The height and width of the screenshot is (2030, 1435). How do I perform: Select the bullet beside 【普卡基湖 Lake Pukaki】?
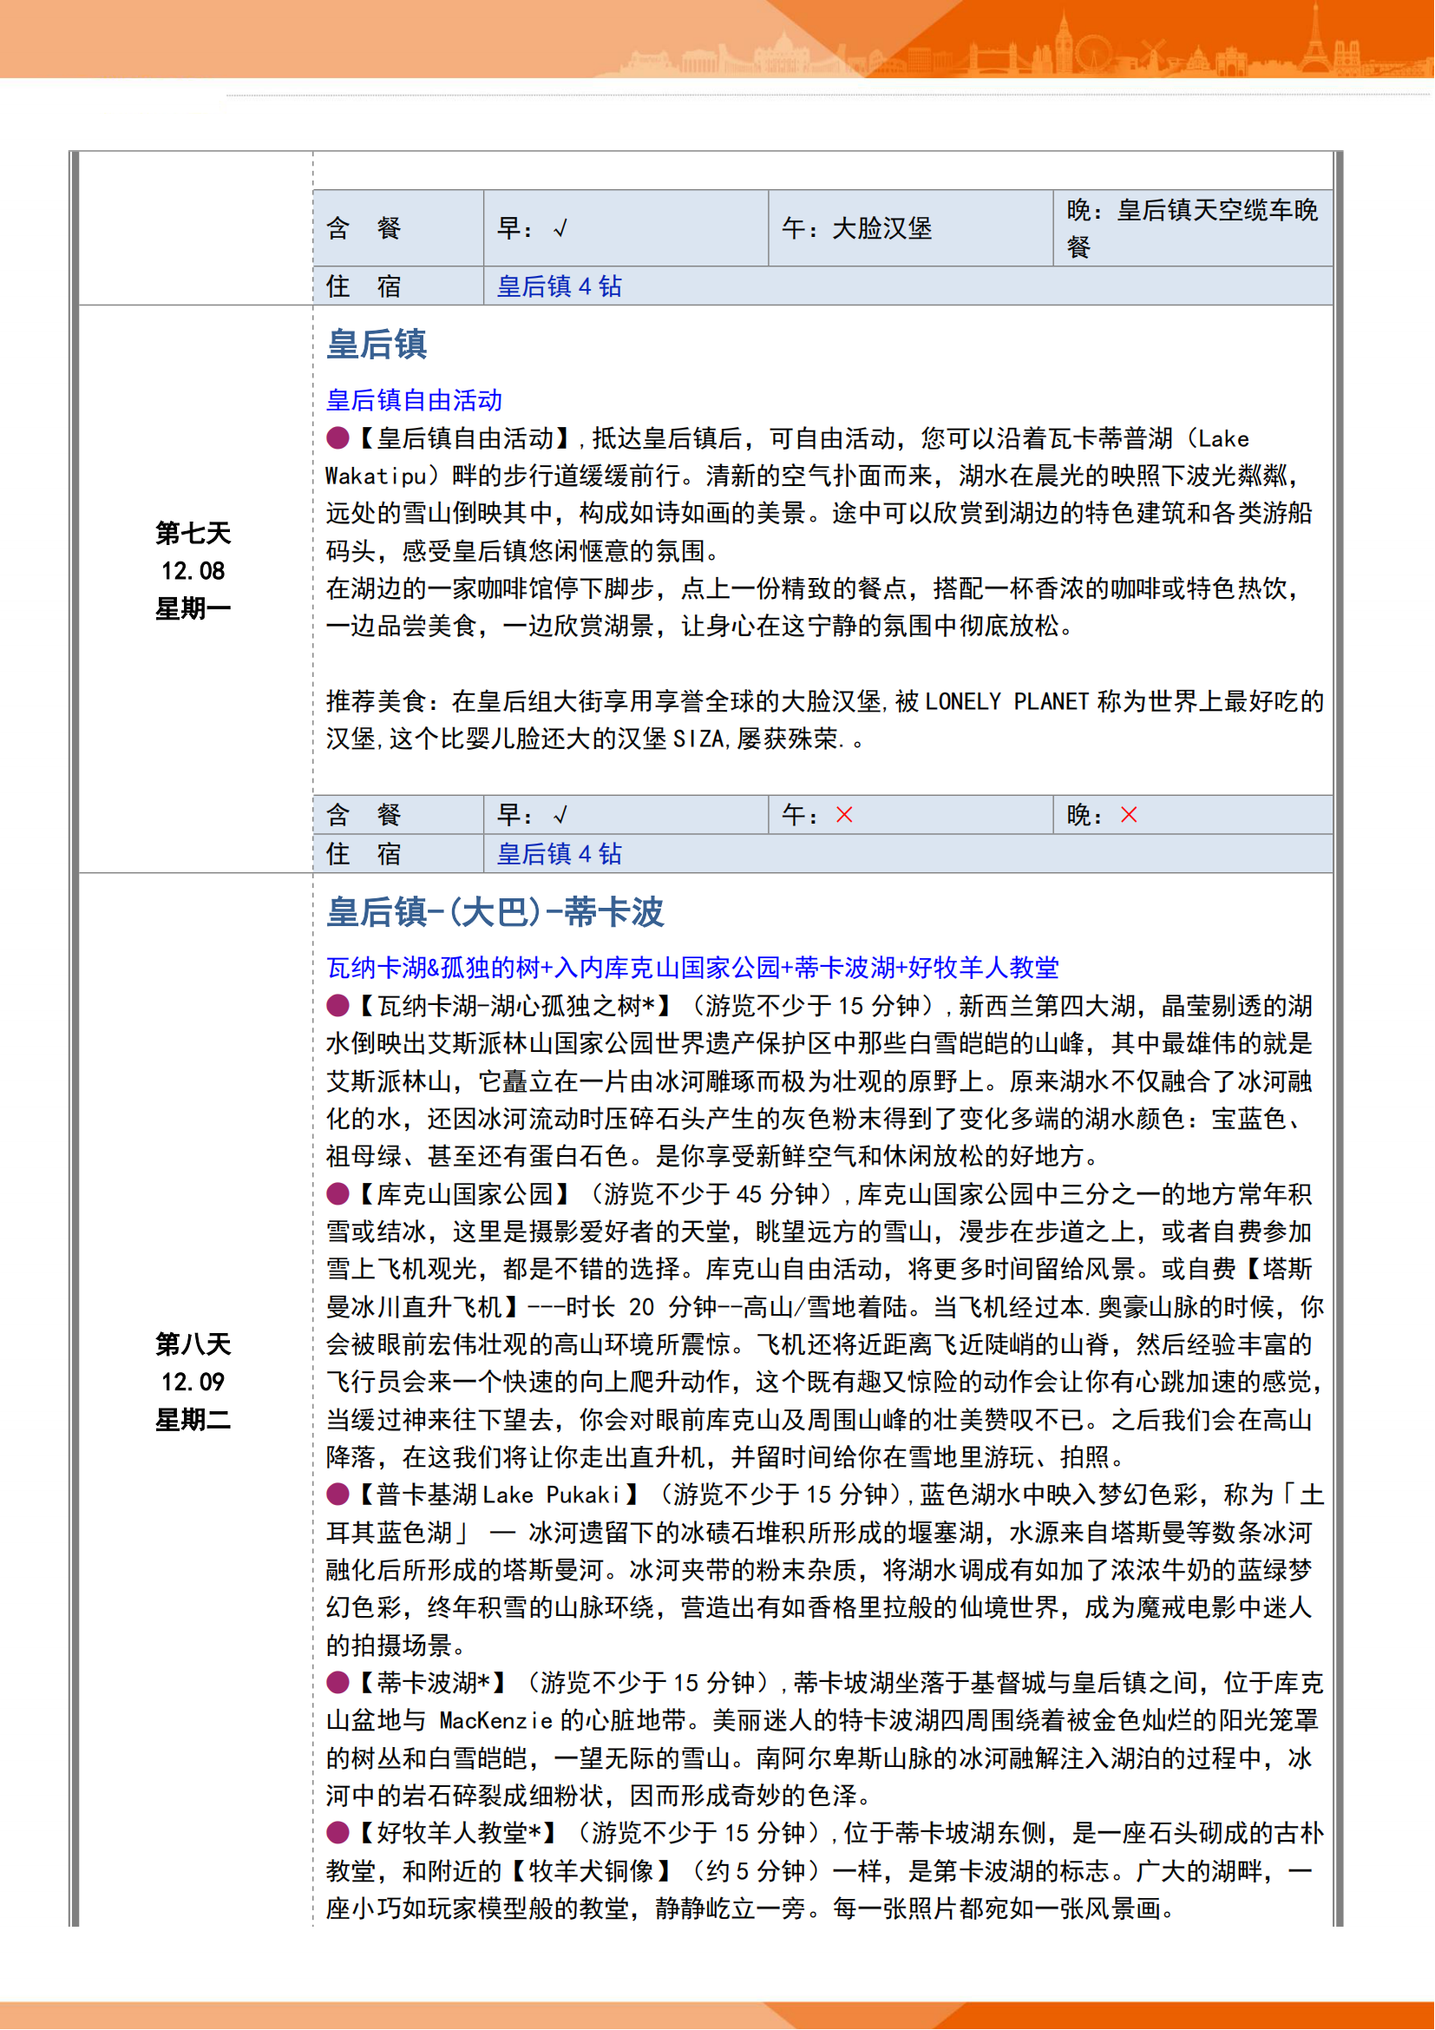coord(337,1495)
